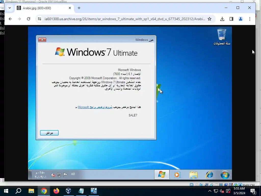Open the Chrome profile avatar
The image size is (261, 196).
[241, 19]
